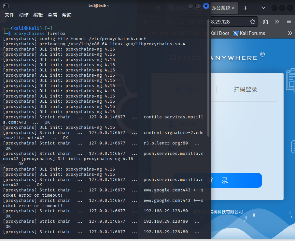Bookmark this page using the star icon
Screen dimensions: 295x241
(253, 22)
